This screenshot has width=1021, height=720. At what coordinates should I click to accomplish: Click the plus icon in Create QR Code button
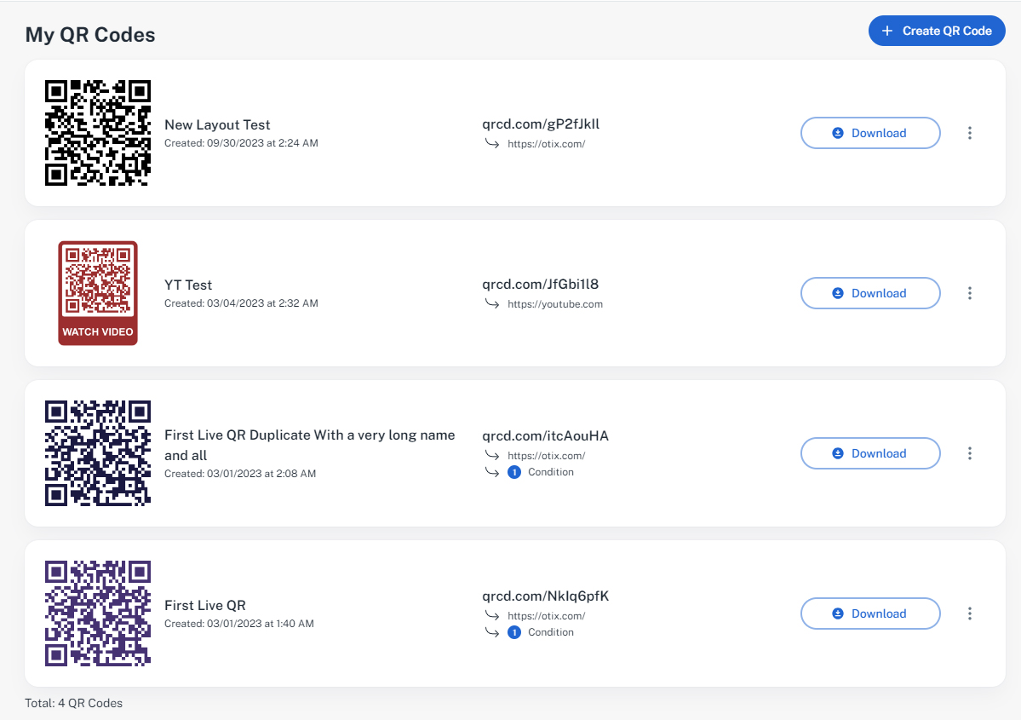point(886,31)
